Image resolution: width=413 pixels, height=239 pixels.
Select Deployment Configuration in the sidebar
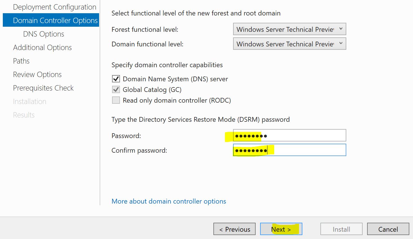pyautogui.click(x=55, y=7)
